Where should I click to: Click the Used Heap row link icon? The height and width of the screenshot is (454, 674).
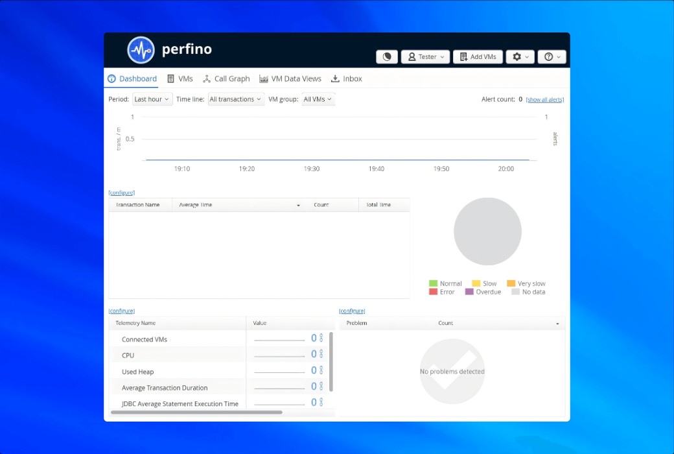[x=321, y=370]
